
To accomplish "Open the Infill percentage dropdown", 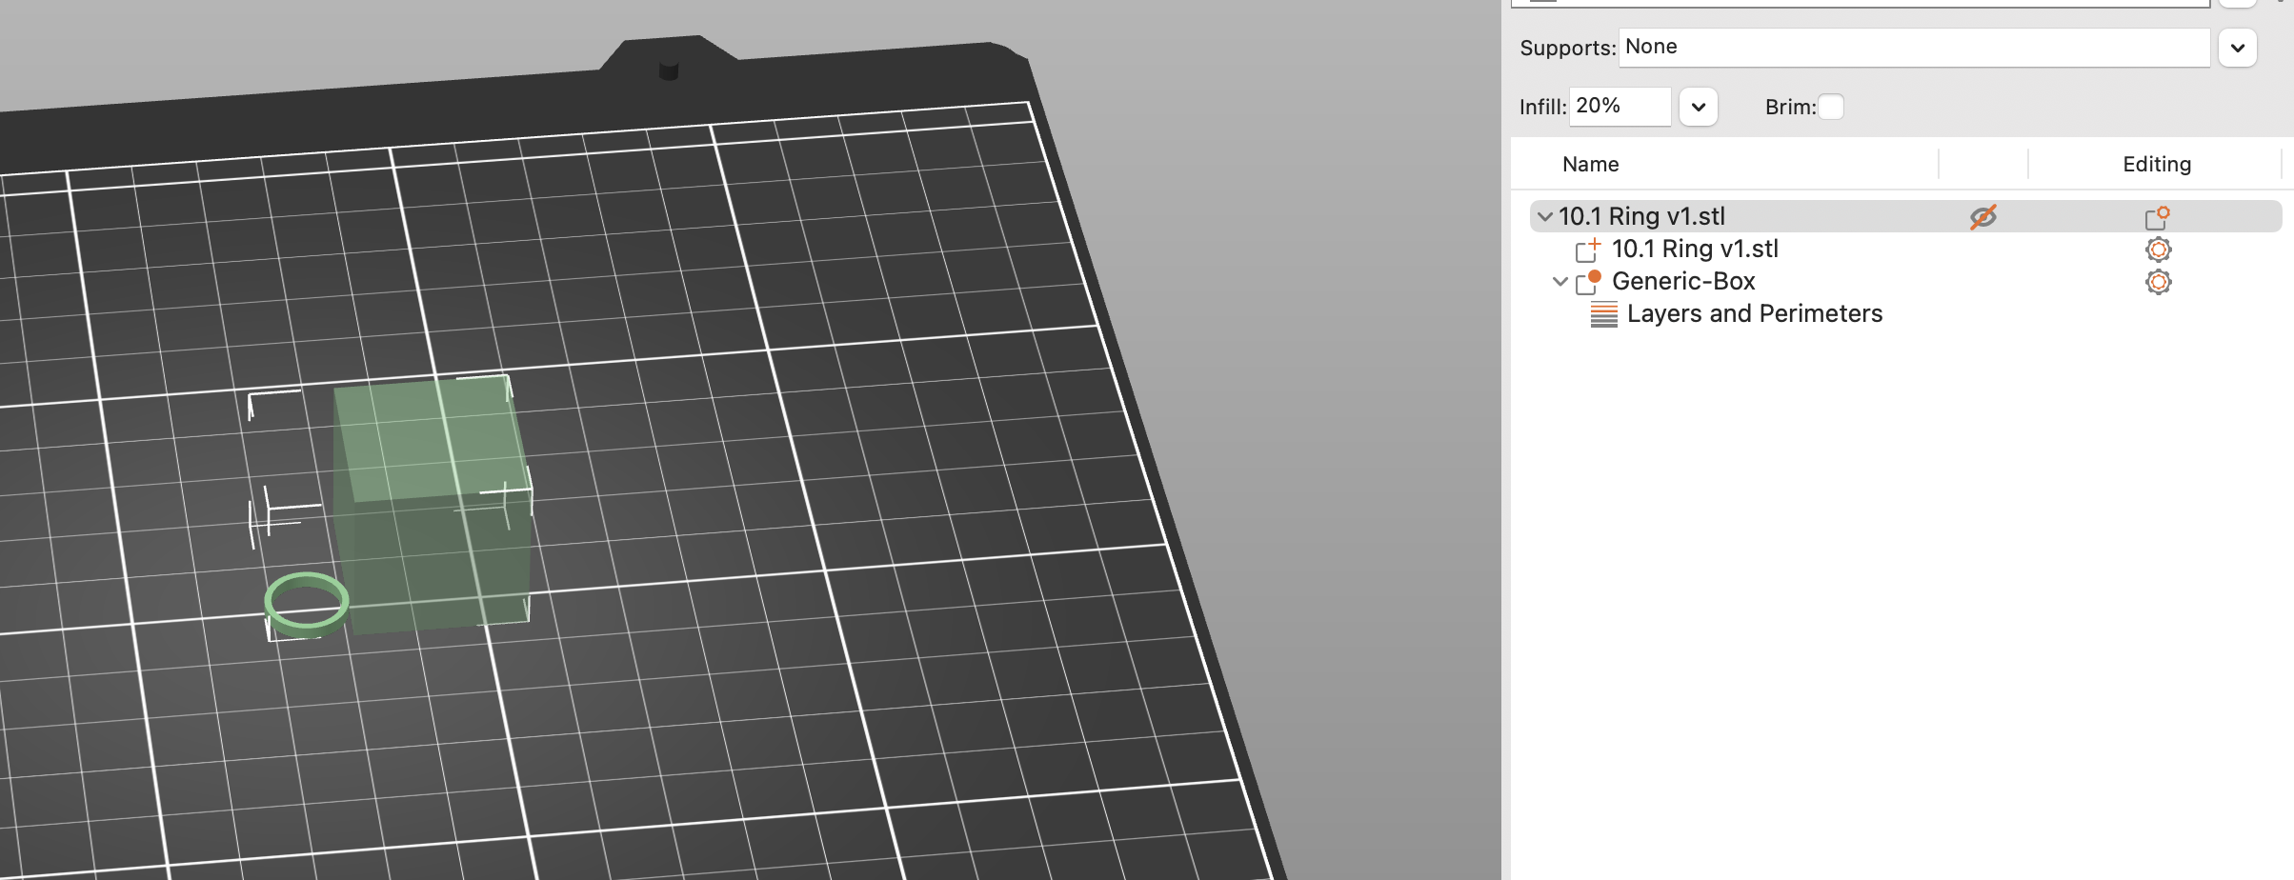I will (x=1699, y=107).
